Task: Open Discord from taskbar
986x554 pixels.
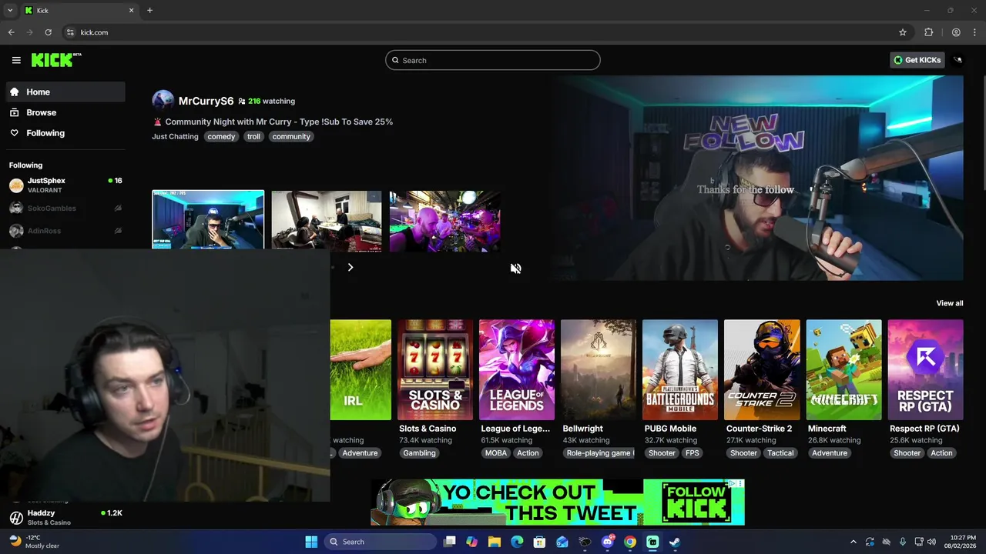Action: point(608,542)
